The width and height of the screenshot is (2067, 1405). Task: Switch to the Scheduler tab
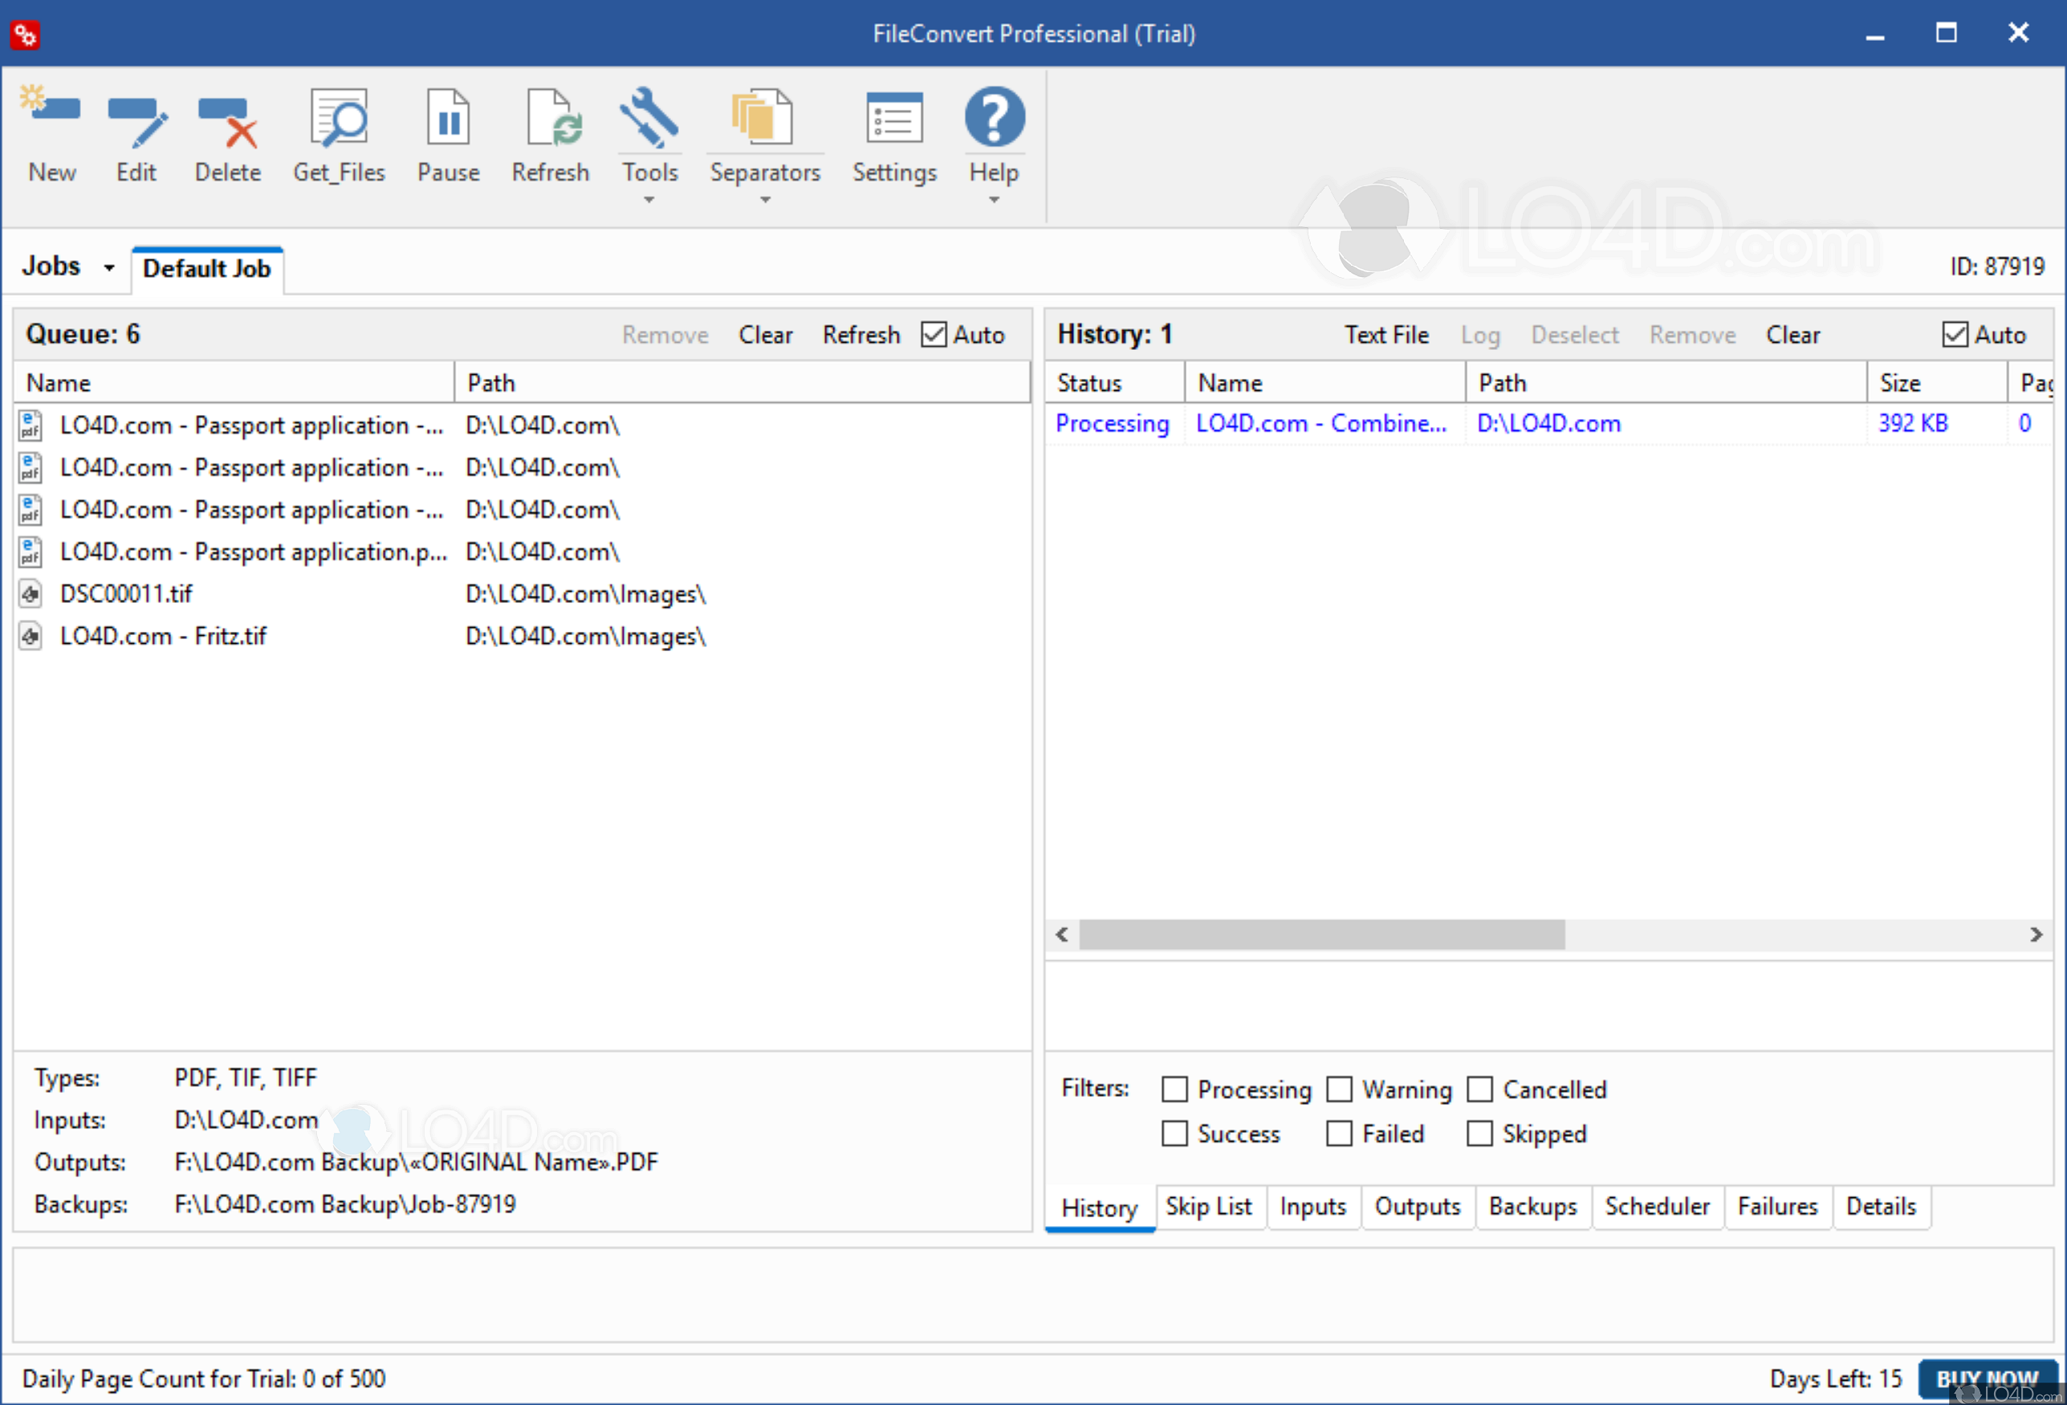coord(1656,1207)
